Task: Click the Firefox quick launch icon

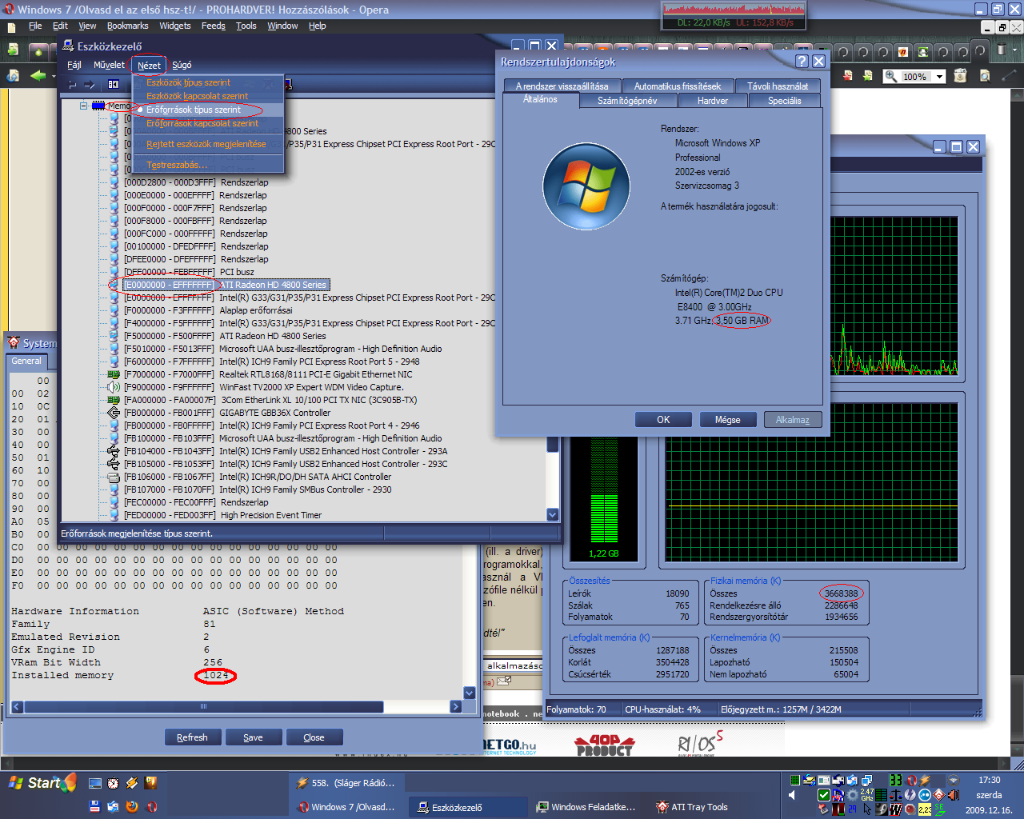Action: tap(132, 806)
